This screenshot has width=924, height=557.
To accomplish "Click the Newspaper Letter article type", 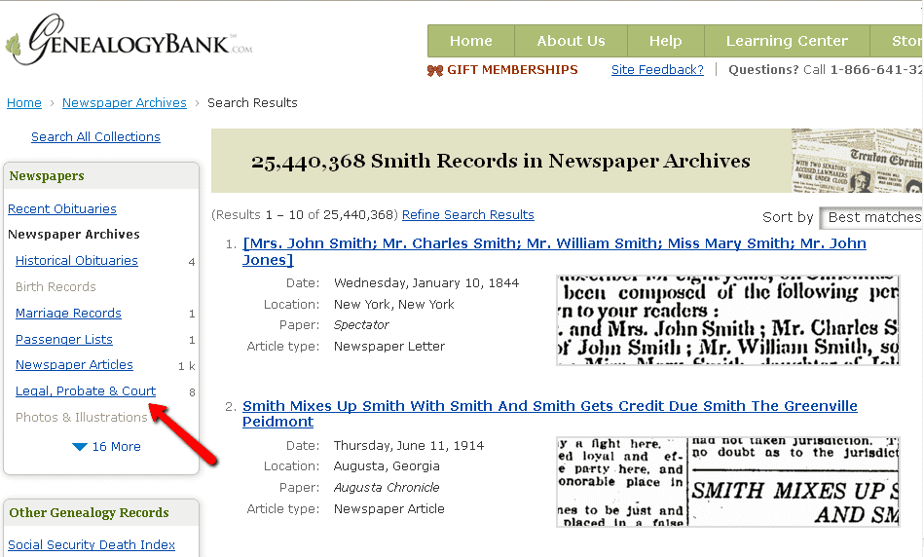I will [x=388, y=347].
